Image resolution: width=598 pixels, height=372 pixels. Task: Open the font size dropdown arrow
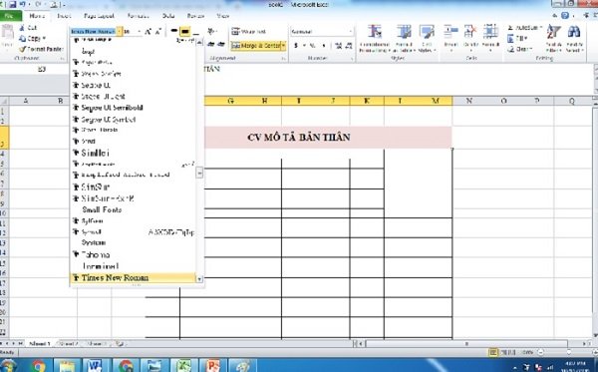[x=139, y=32]
